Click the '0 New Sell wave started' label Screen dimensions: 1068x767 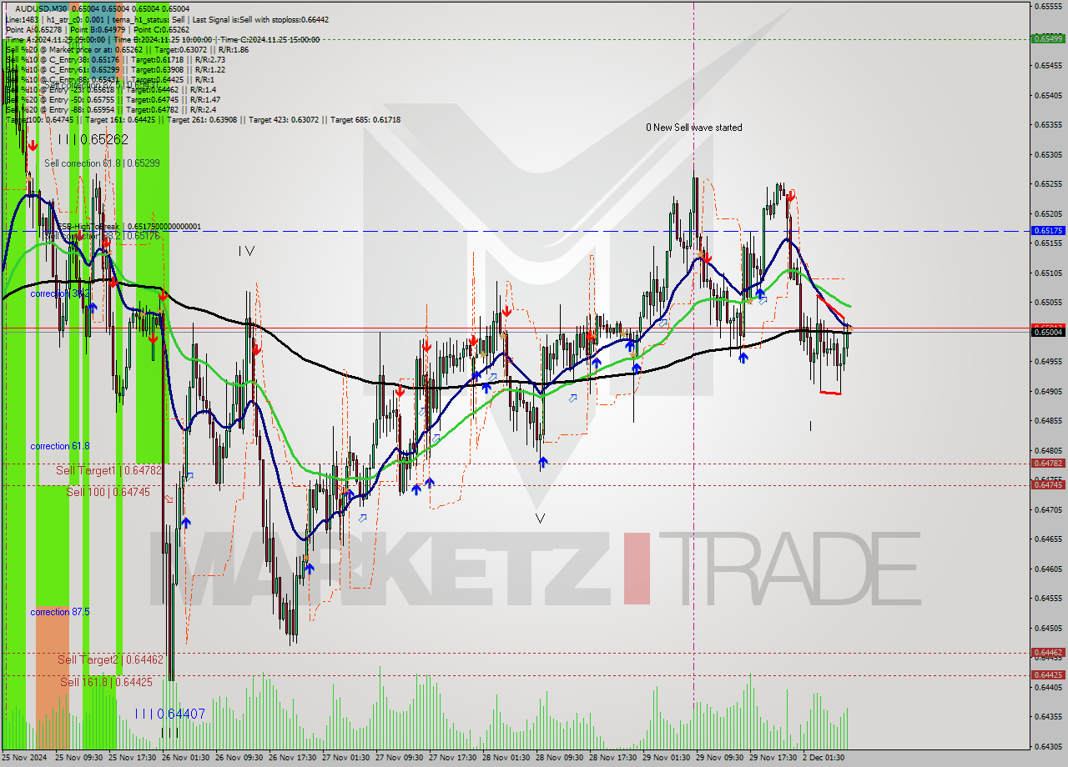click(x=694, y=128)
